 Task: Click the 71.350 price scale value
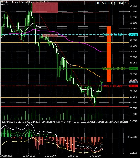tap(133, 17)
